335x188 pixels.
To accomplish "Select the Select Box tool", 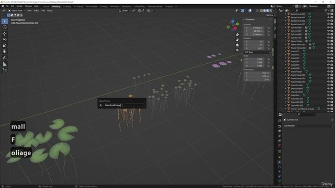I will (5, 21).
